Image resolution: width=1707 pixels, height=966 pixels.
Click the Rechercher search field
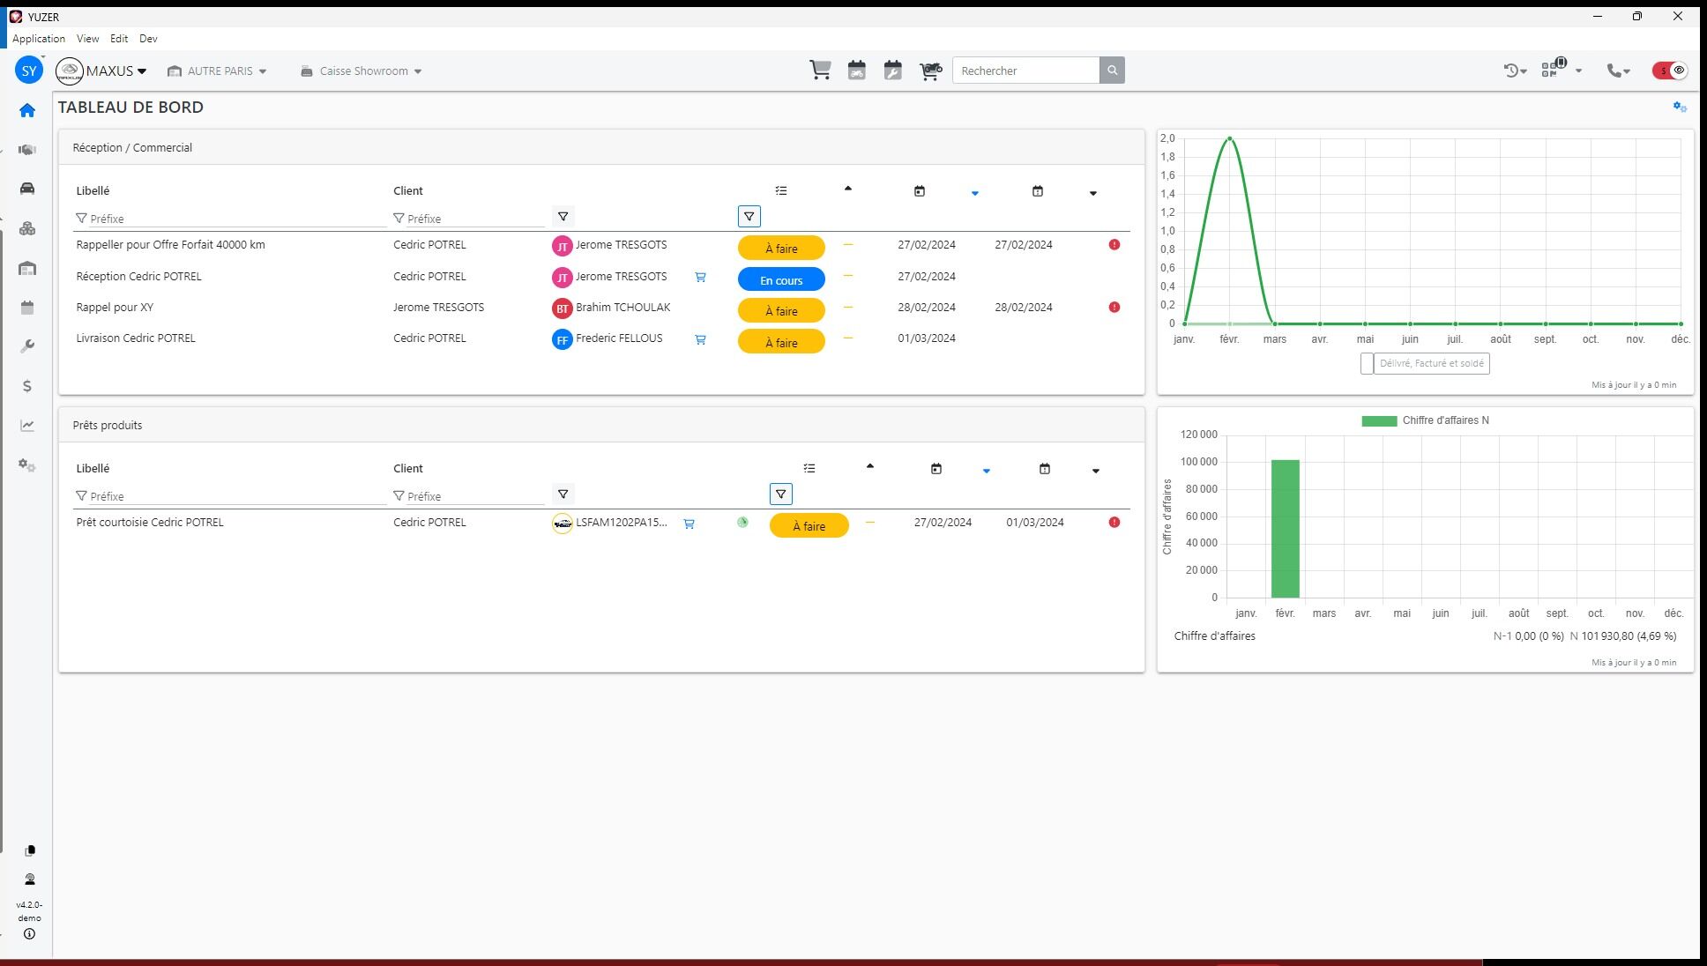pyautogui.click(x=1025, y=71)
